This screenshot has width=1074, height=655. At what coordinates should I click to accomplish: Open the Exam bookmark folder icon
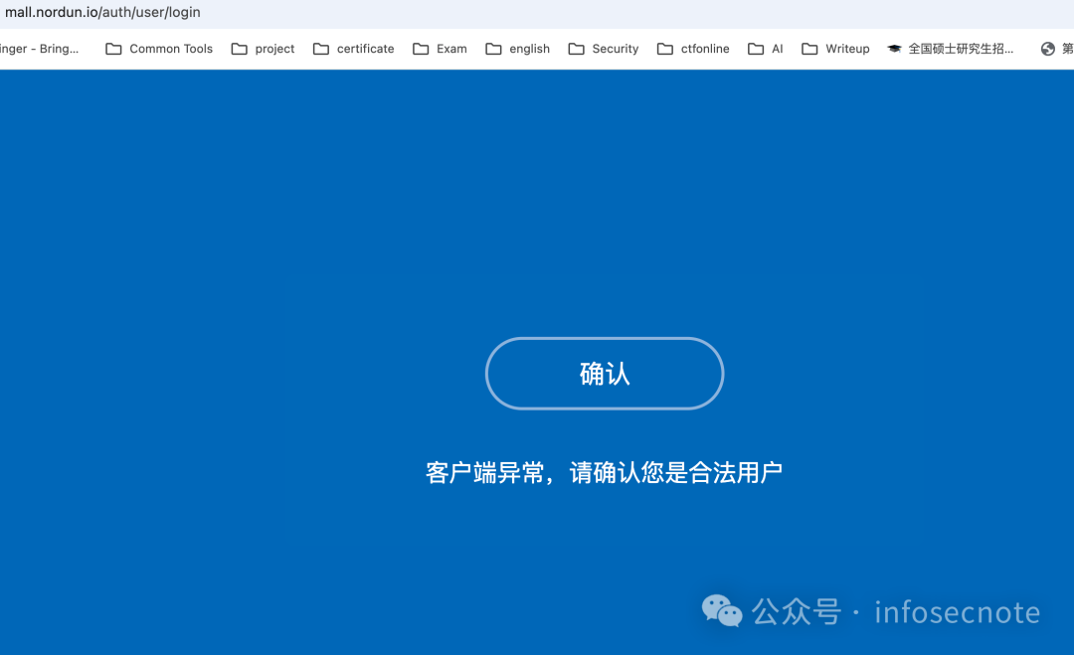[x=420, y=48]
